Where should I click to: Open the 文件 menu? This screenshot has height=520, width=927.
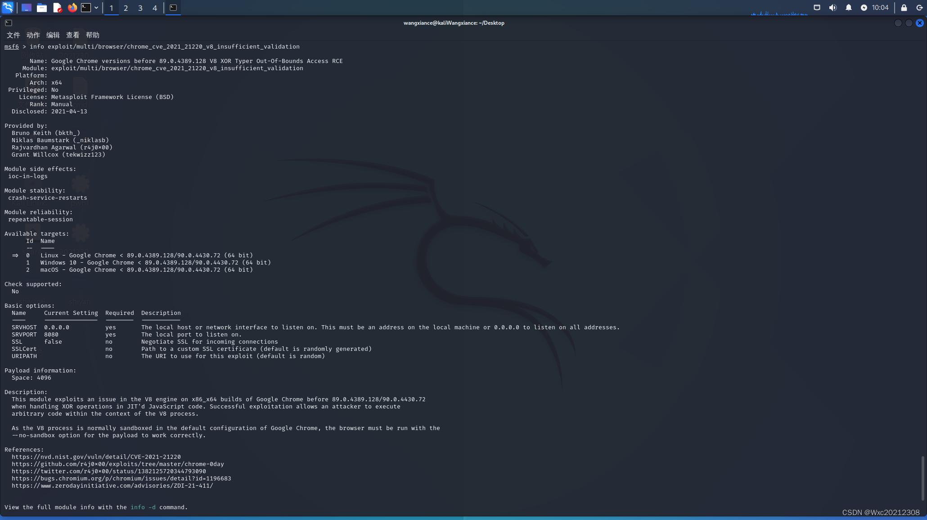(x=13, y=35)
